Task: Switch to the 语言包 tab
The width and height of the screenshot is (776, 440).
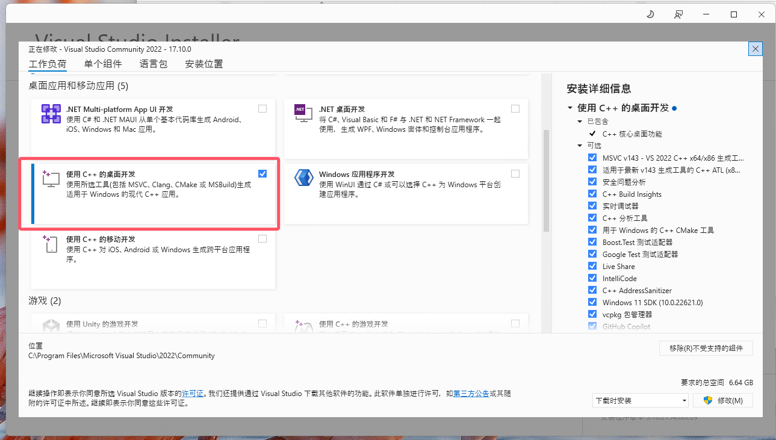Action: coord(154,64)
